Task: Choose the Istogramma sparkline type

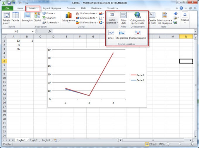Action: coord(122,35)
